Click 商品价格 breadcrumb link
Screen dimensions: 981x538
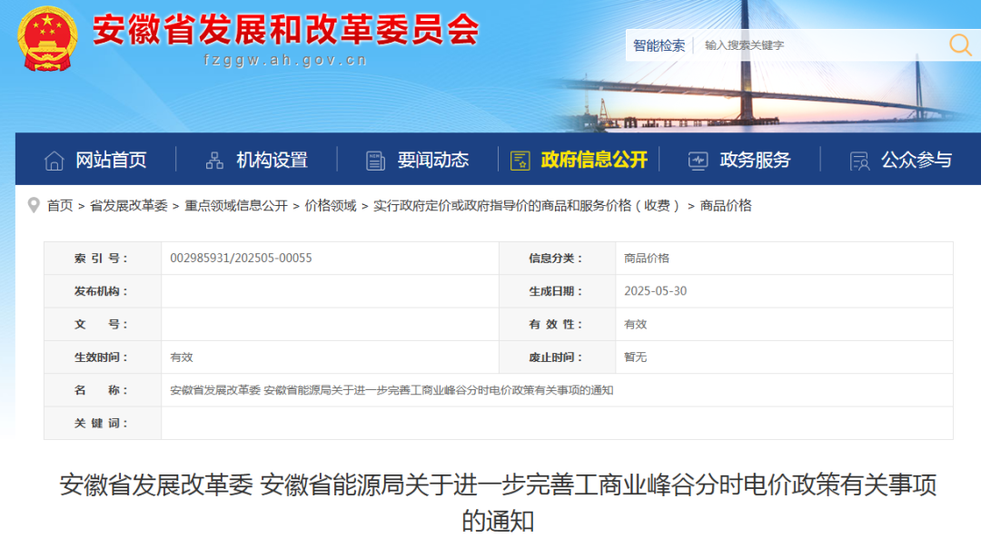(726, 206)
